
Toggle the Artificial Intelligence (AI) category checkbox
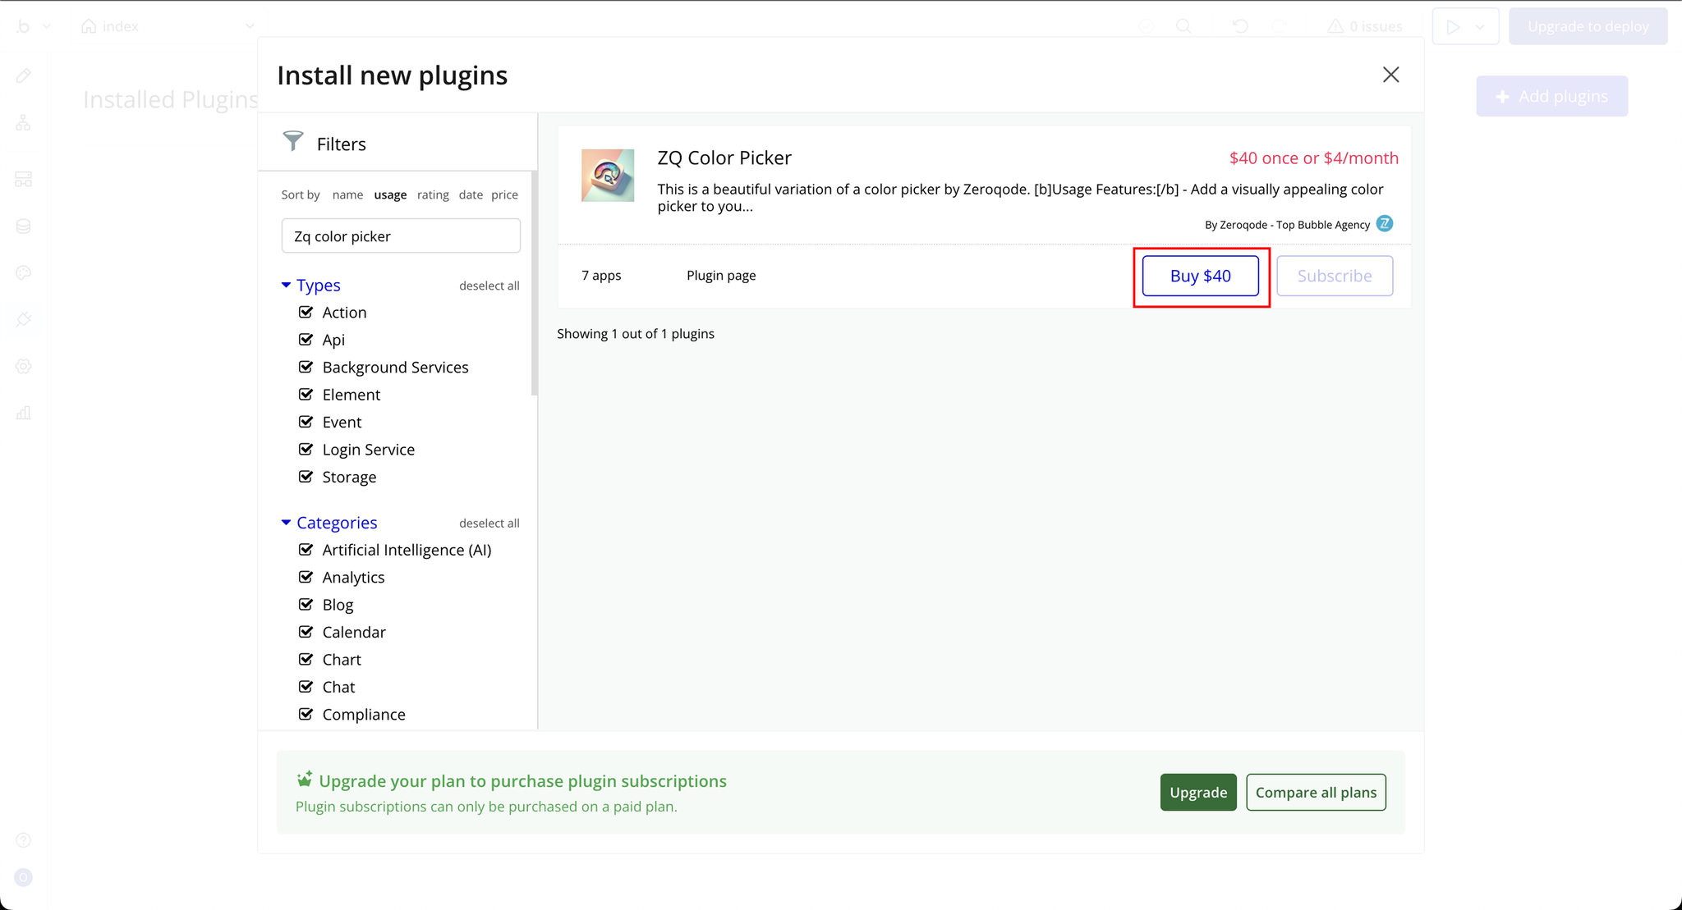coord(306,550)
